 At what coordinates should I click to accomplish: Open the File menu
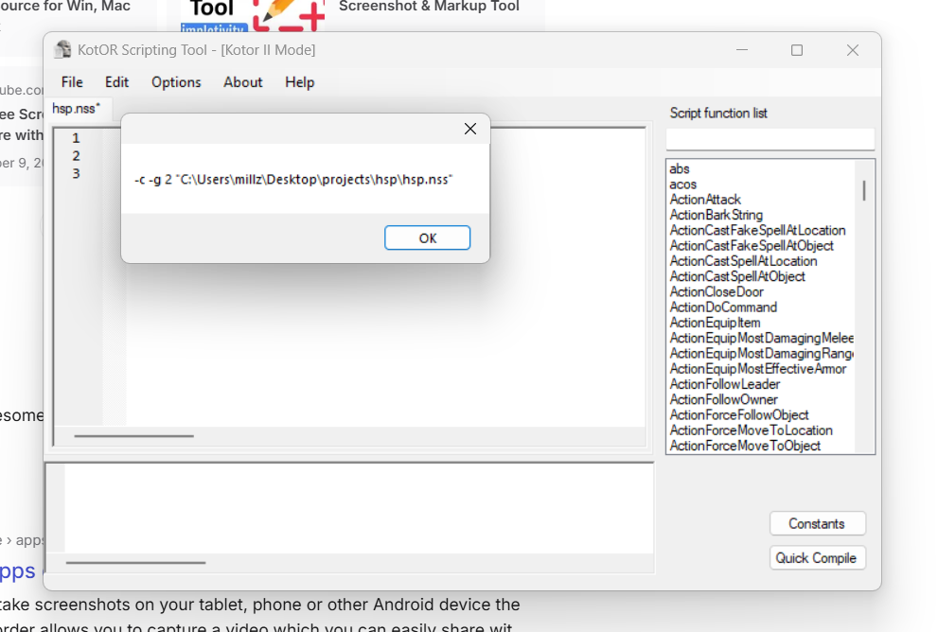click(x=72, y=82)
